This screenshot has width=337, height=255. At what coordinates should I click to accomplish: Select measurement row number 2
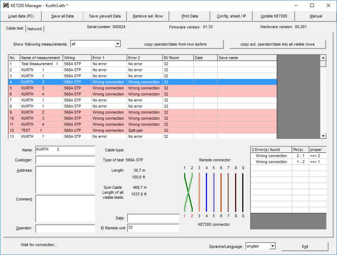pos(142,70)
